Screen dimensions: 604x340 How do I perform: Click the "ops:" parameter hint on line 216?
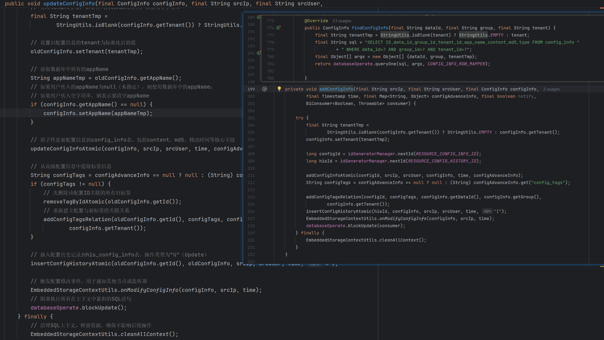(487, 211)
